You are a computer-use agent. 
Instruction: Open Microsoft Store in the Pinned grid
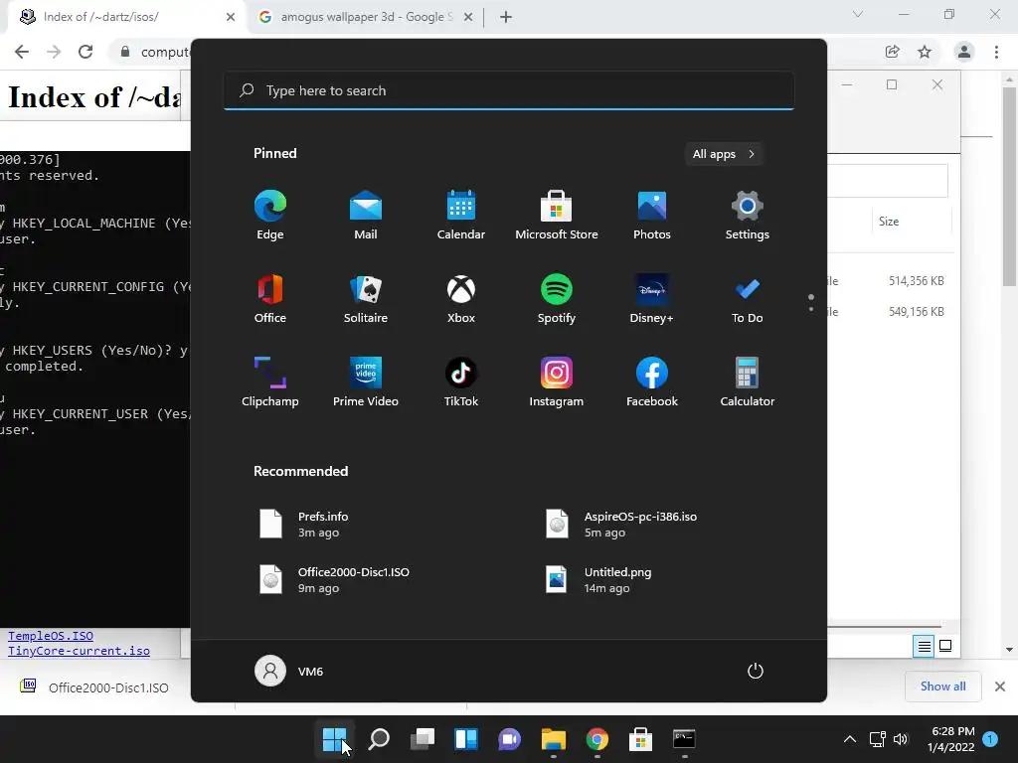(x=557, y=216)
